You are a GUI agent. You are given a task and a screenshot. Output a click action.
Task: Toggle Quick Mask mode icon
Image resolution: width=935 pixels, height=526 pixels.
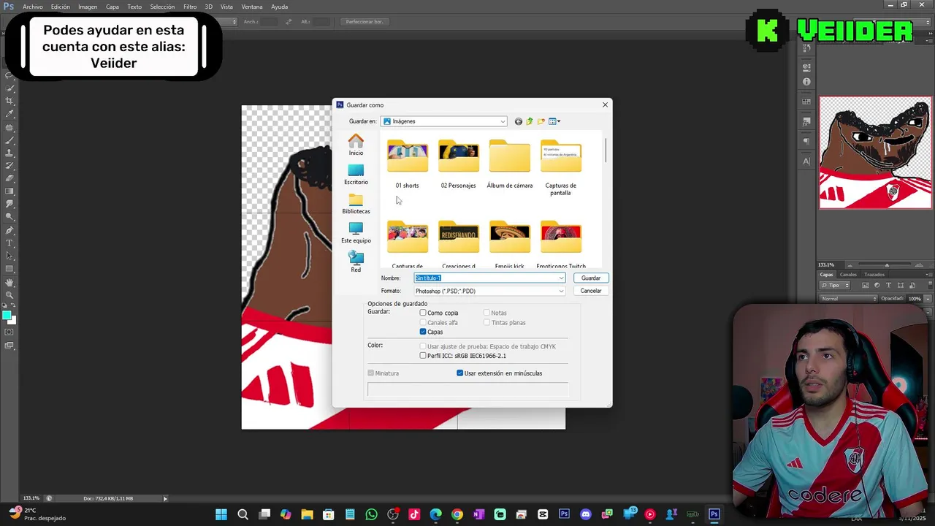point(9,334)
